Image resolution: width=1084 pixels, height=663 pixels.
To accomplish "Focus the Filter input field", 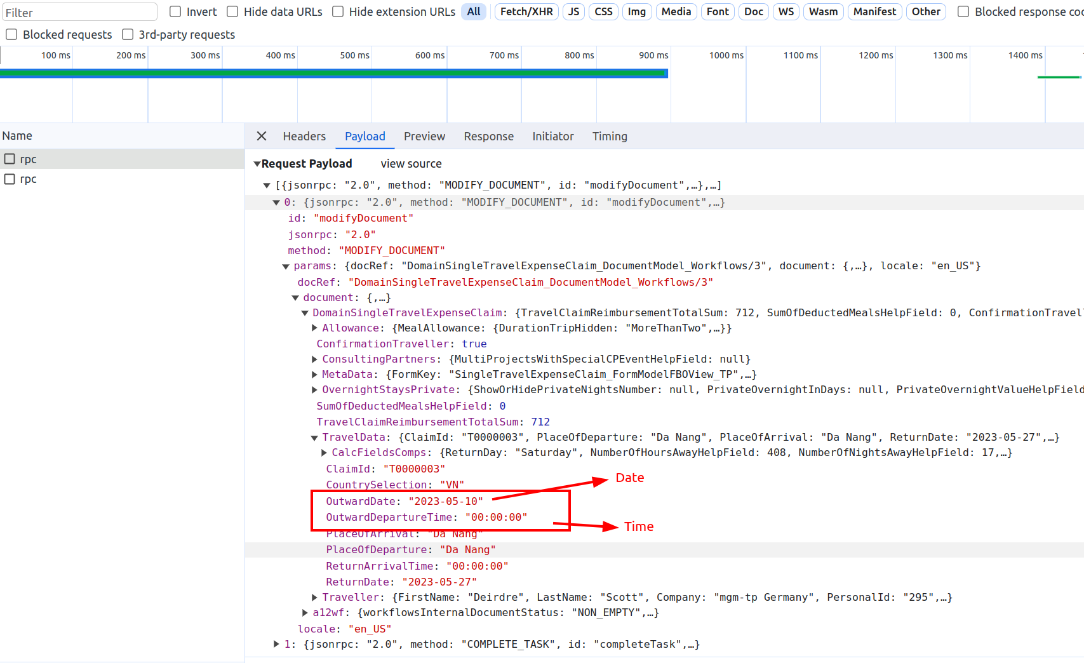I will pos(80,12).
